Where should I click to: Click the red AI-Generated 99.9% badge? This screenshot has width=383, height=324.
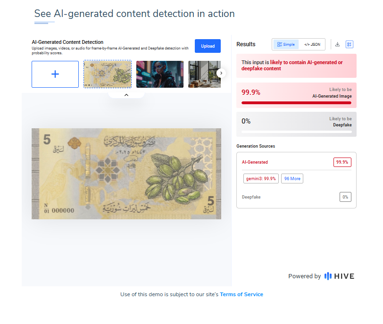tap(342, 162)
